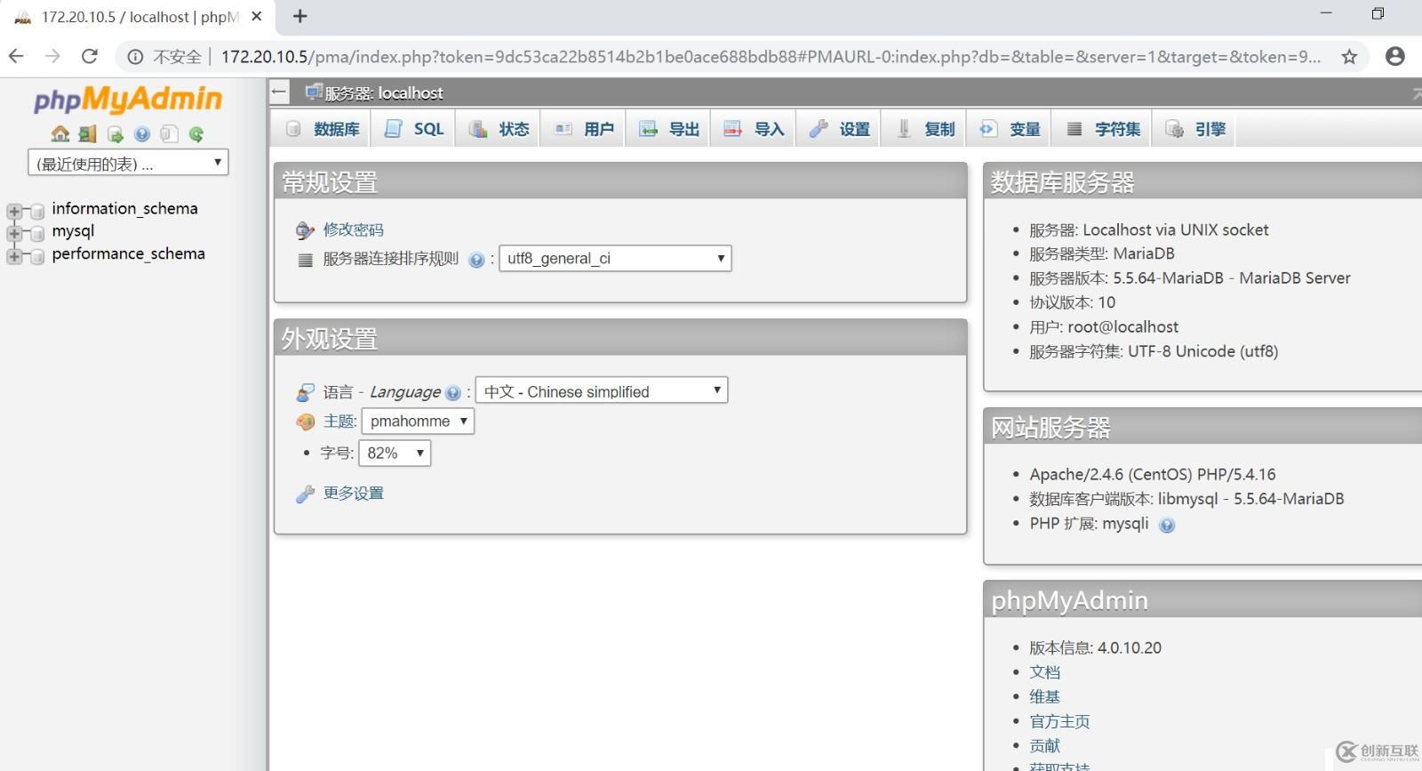Open the documentation pages icon in sidebar

(x=169, y=133)
